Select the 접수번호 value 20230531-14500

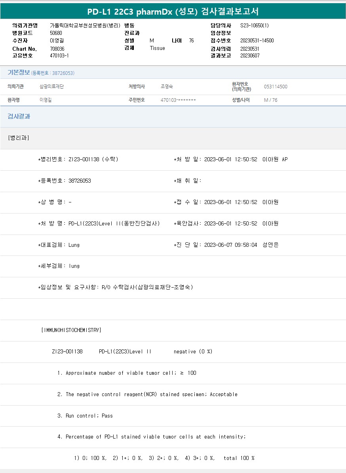[x=257, y=40]
